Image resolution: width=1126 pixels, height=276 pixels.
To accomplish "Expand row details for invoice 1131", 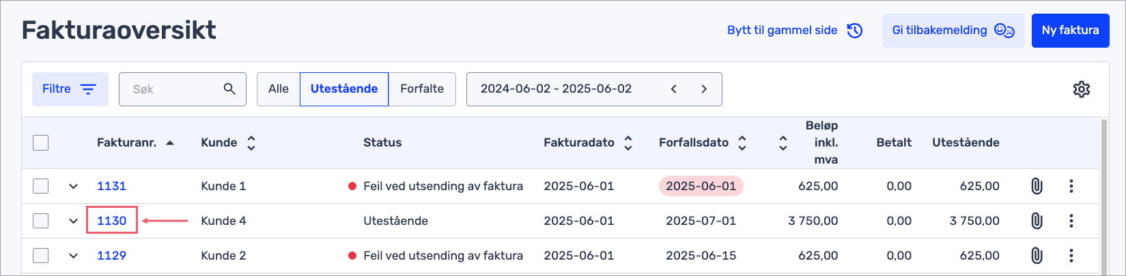I will [73, 186].
